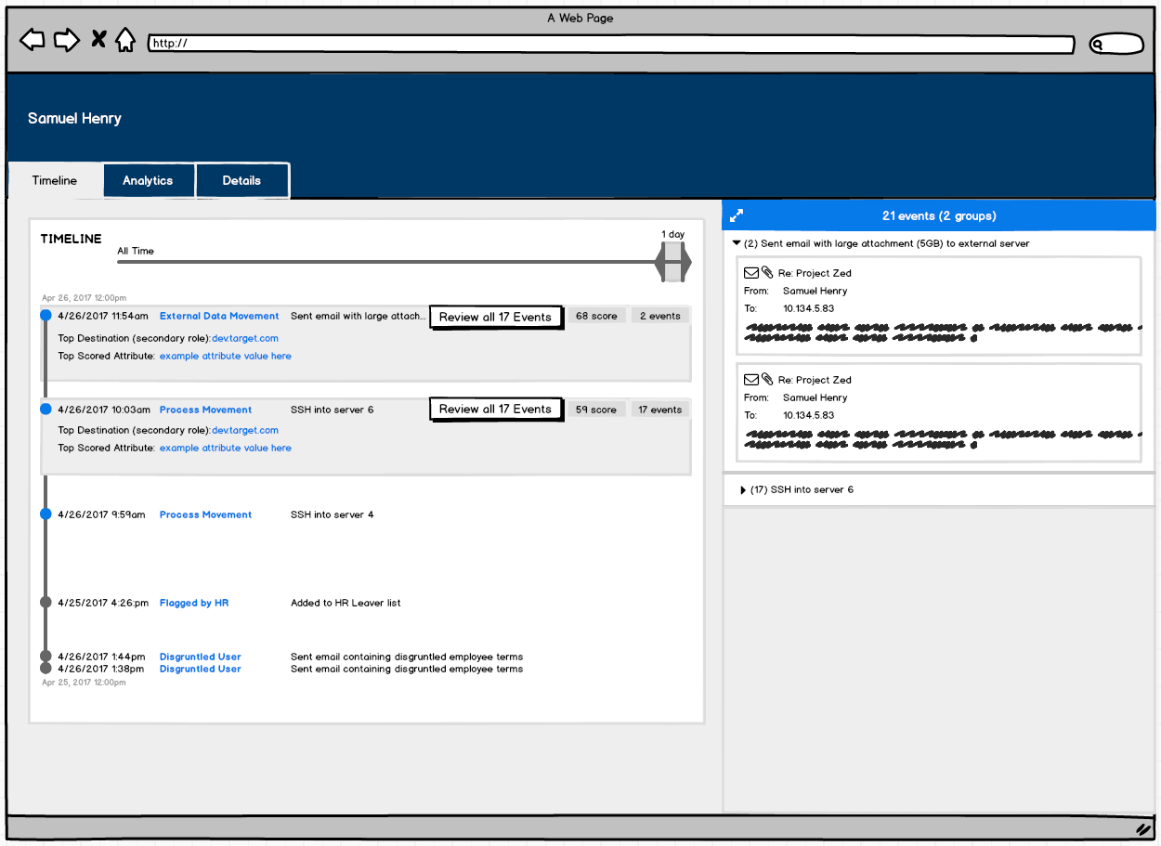Click the 2 events badge

click(x=660, y=316)
